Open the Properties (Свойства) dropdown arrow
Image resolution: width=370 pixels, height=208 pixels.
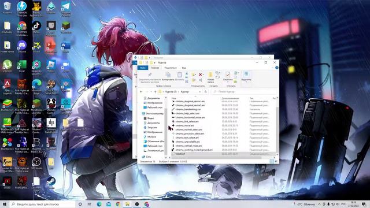pyautogui.click(x=228, y=82)
